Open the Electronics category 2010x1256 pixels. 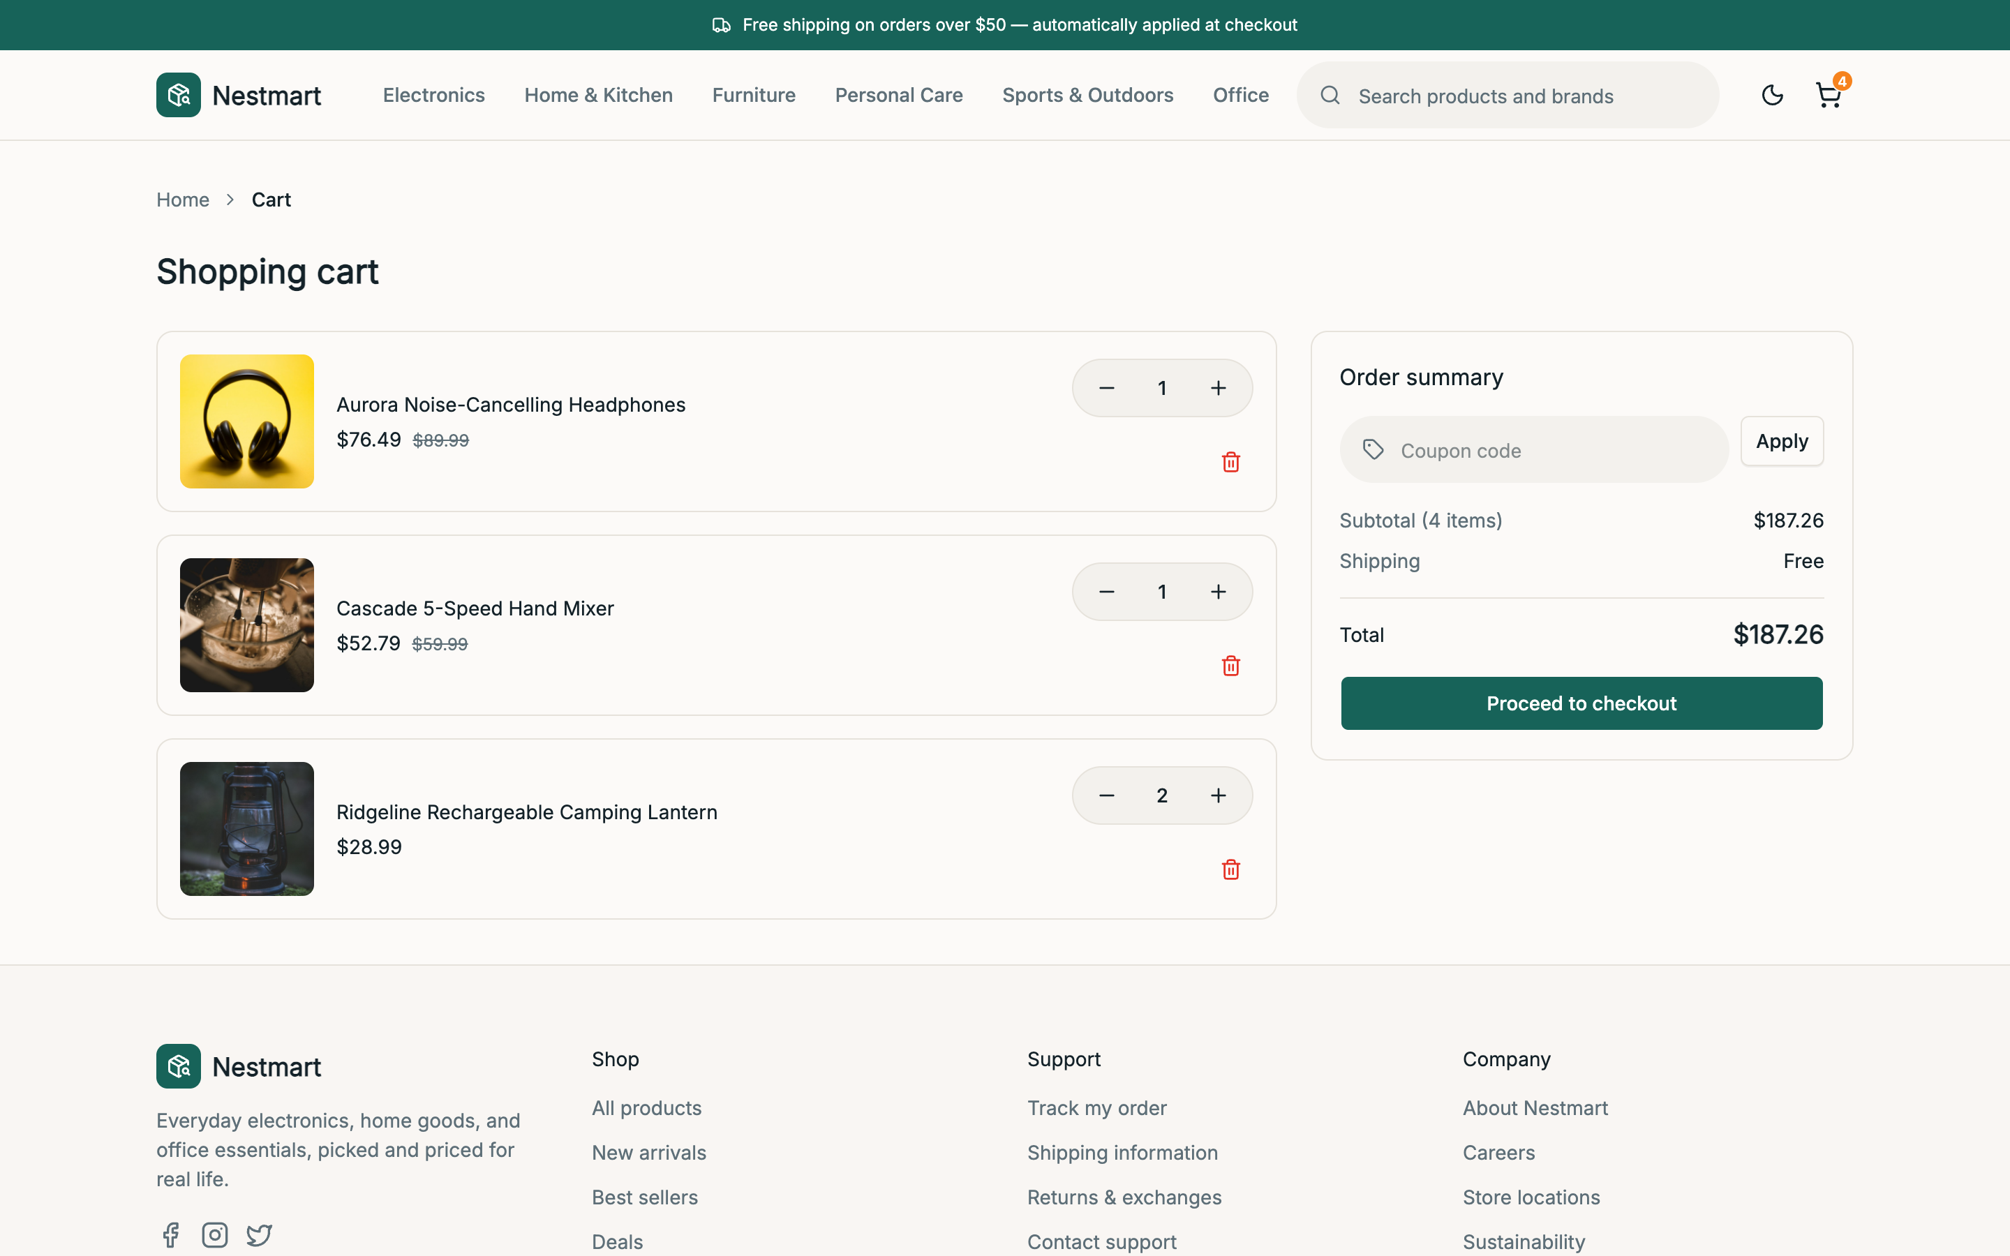(433, 95)
